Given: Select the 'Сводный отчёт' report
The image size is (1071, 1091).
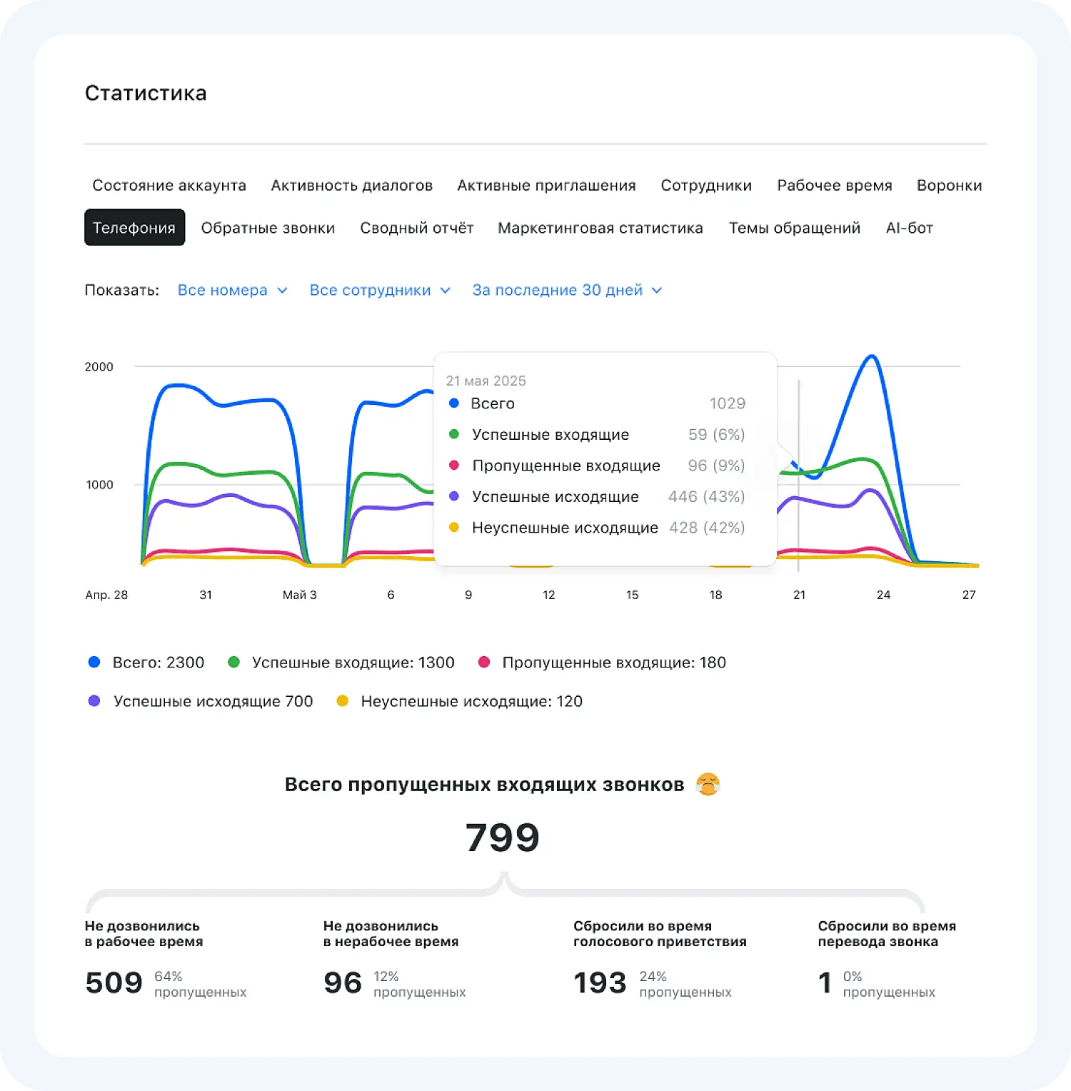Looking at the screenshot, I should (x=418, y=227).
